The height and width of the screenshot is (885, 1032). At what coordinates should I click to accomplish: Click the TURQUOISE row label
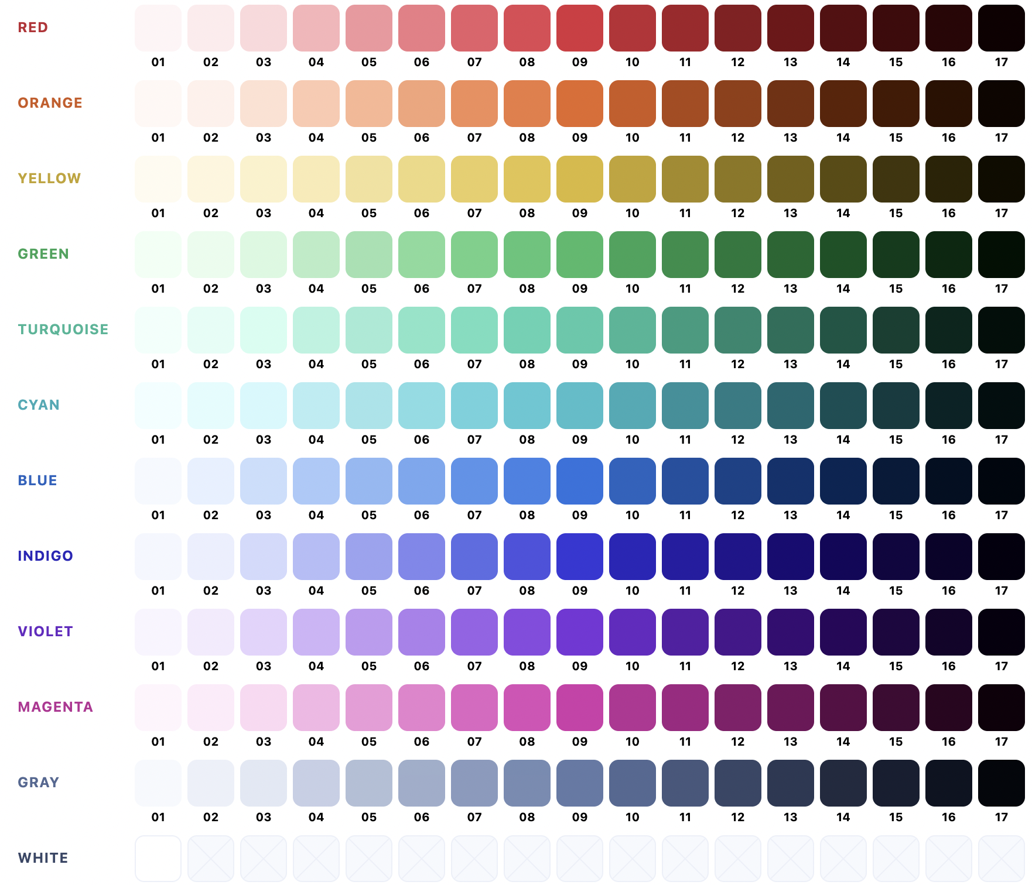63,330
